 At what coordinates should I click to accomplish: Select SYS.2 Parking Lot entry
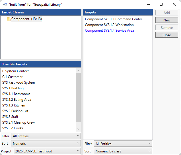[x=15, y=111]
